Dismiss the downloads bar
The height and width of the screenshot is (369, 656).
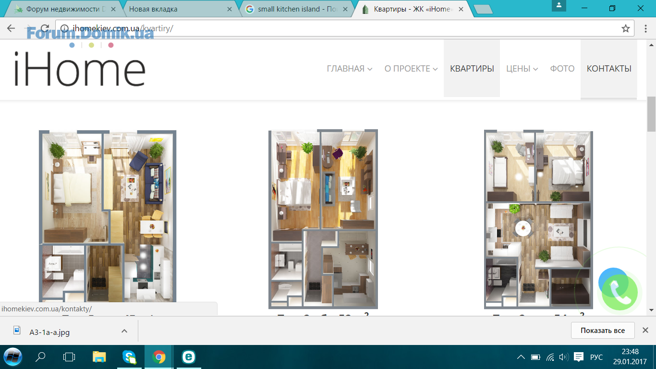click(645, 330)
